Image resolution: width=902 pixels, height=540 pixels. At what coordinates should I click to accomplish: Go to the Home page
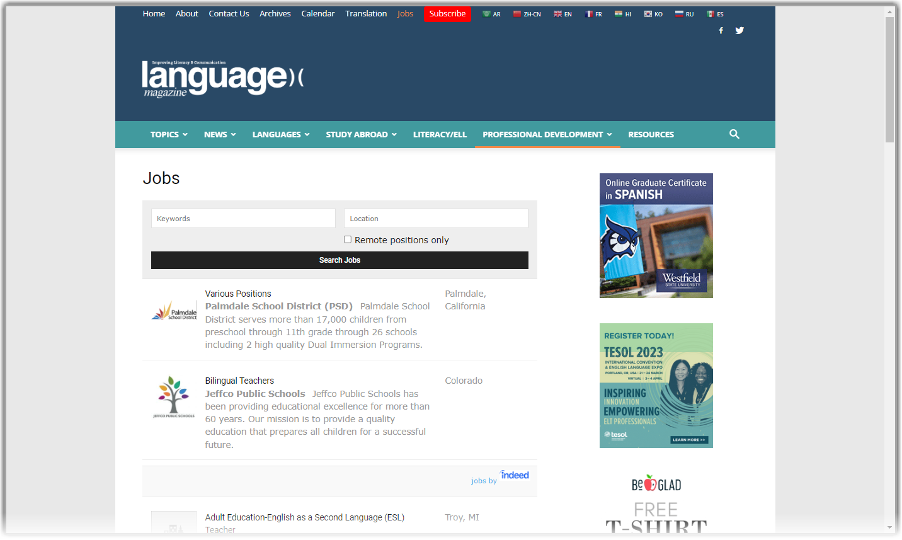(154, 13)
